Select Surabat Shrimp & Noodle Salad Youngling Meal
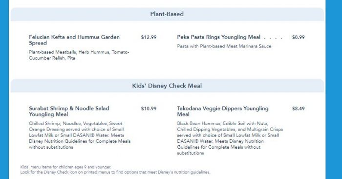342x179 pixels. [x=69, y=112]
